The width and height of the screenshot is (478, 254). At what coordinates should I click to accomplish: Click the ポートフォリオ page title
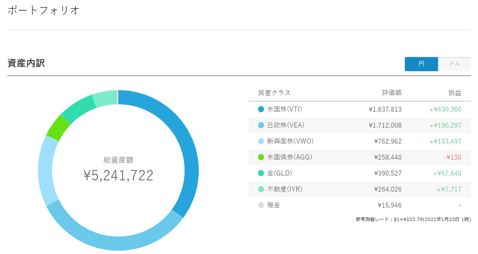(43, 10)
